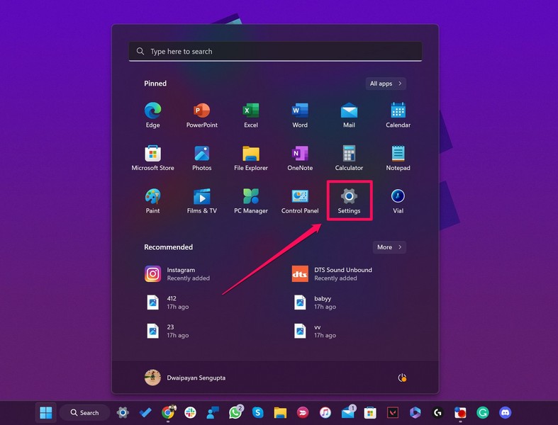Open the pinned File Explorer app
558x425 pixels.
[x=251, y=158]
